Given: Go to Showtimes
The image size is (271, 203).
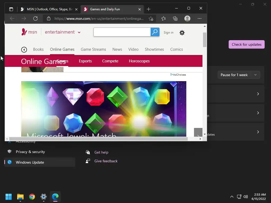Looking at the screenshot, I should coord(154,49).
